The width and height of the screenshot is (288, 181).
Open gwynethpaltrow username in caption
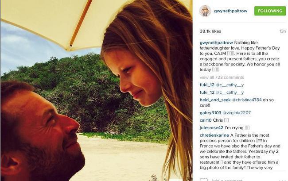pyautogui.click(x=216, y=43)
